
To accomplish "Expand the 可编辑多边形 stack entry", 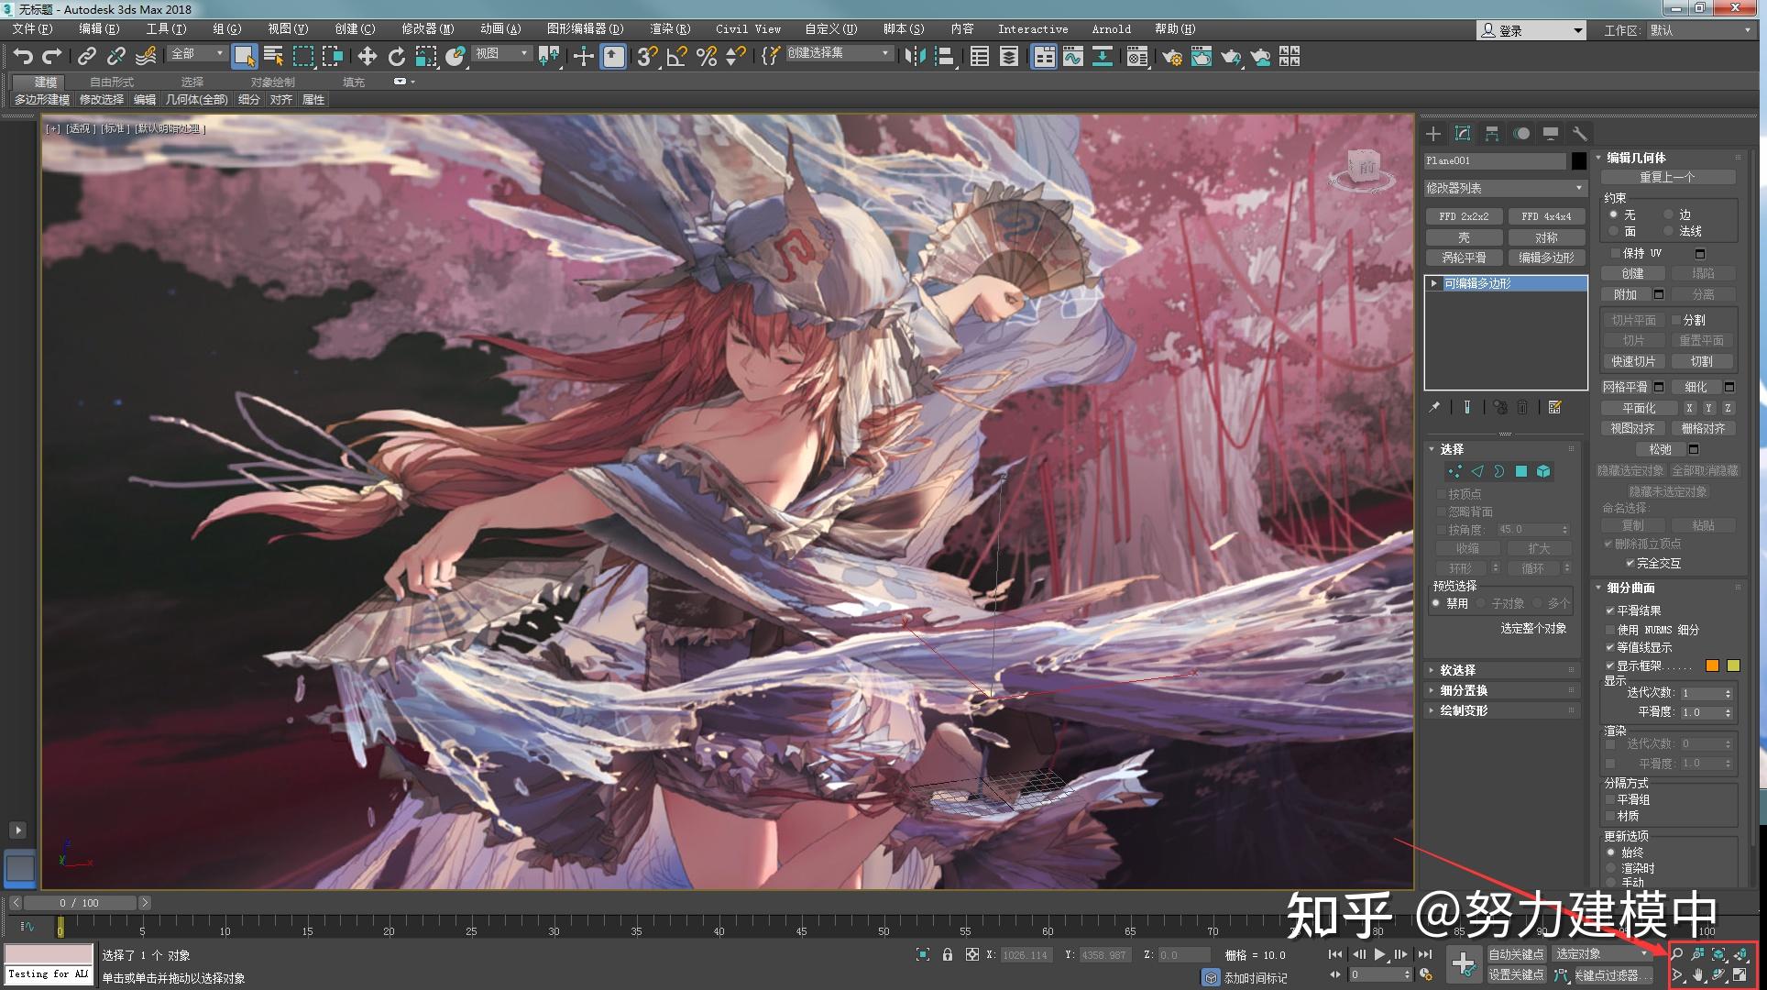I will (x=1434, y=283).
